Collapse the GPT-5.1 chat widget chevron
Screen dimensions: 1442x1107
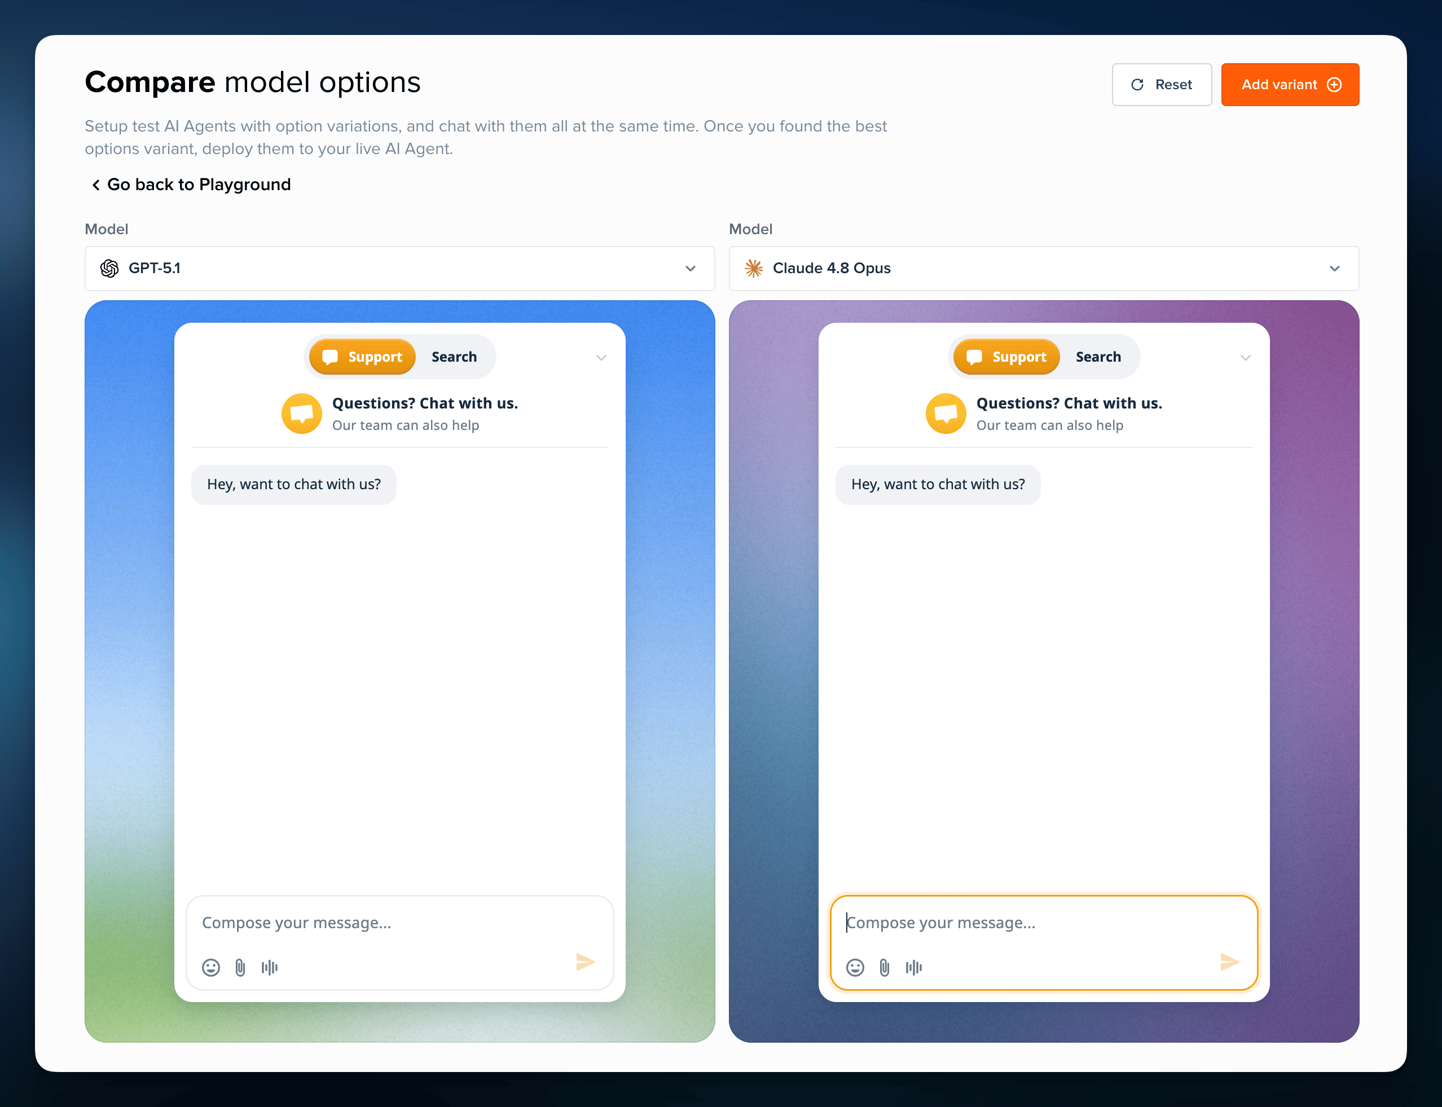[x=601, y=358]
